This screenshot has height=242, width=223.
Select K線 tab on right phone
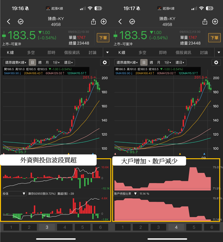pyautogui.click(x=122, y=53)
